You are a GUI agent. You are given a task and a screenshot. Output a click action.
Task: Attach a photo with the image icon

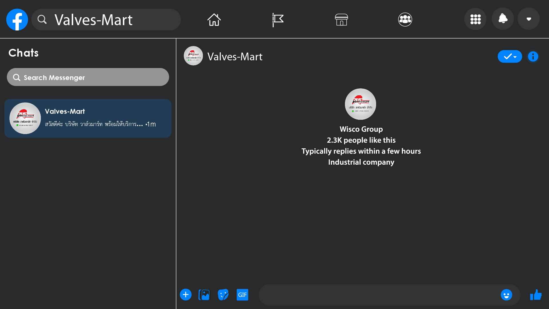coord(204,295)
